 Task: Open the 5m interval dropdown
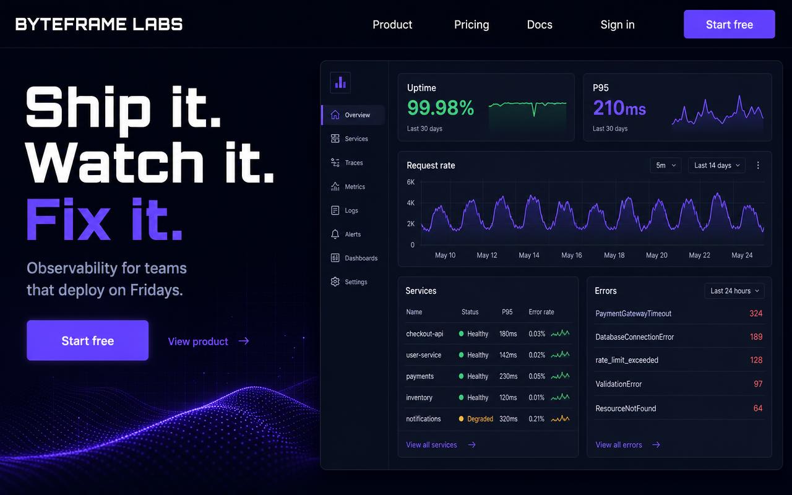click(665, 165)
